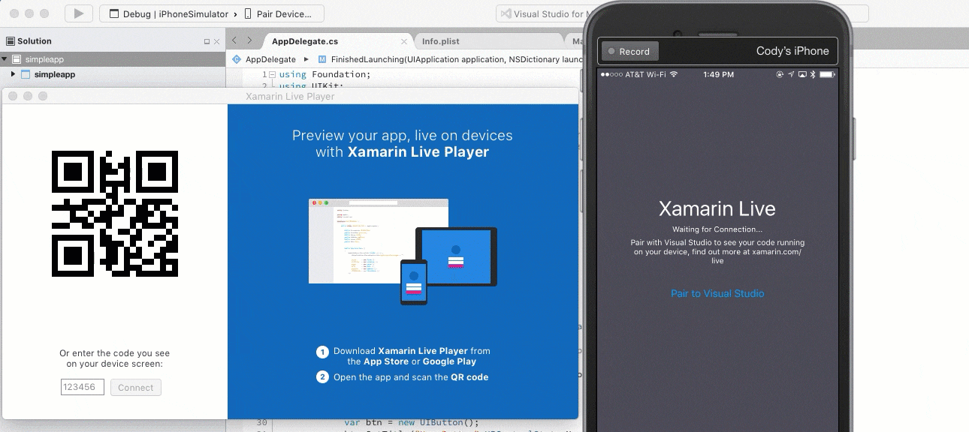The height and width of the screenshot is (432, 969).
Task: Click the Run (play) button in toolbar
Action: pyautogui.click(x=78, y=13)
